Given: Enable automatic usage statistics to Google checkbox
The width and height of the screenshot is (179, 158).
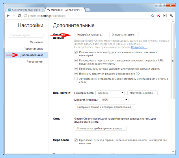Looking at the screenshot, I should point(76,79).
